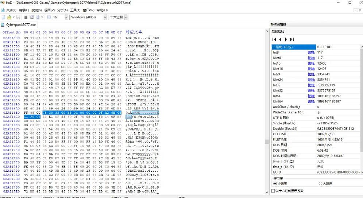Click hex view scrollbar down arrow
Screen dimensions: 363x198
pyautogui.click(x=267, y=192)
